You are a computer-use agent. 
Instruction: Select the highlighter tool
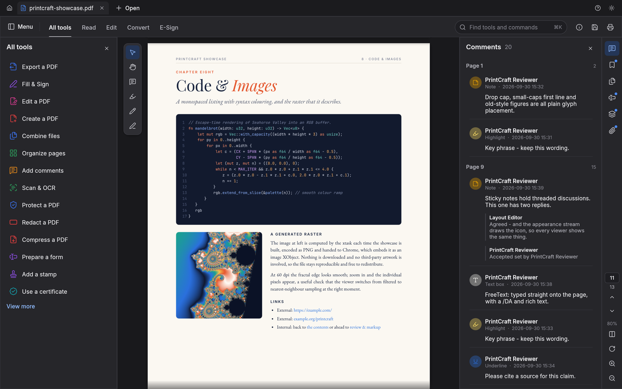point(133,96)
